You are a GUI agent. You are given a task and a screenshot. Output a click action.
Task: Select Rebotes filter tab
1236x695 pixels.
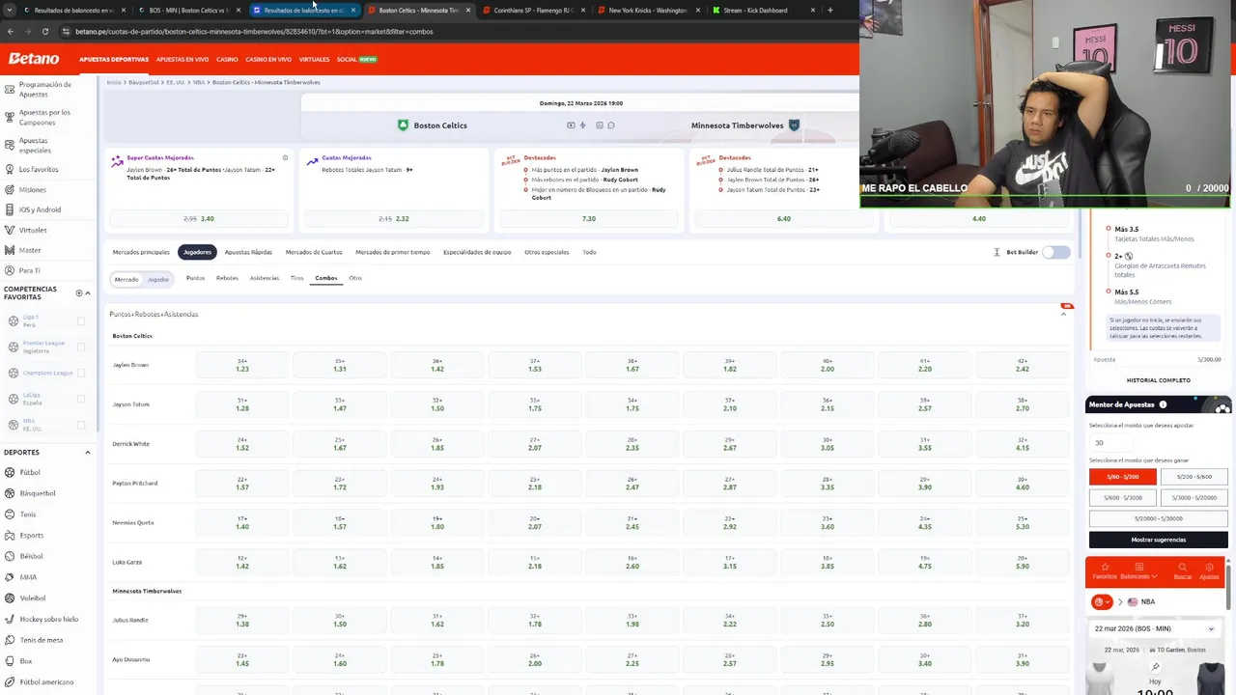point(227,278)
